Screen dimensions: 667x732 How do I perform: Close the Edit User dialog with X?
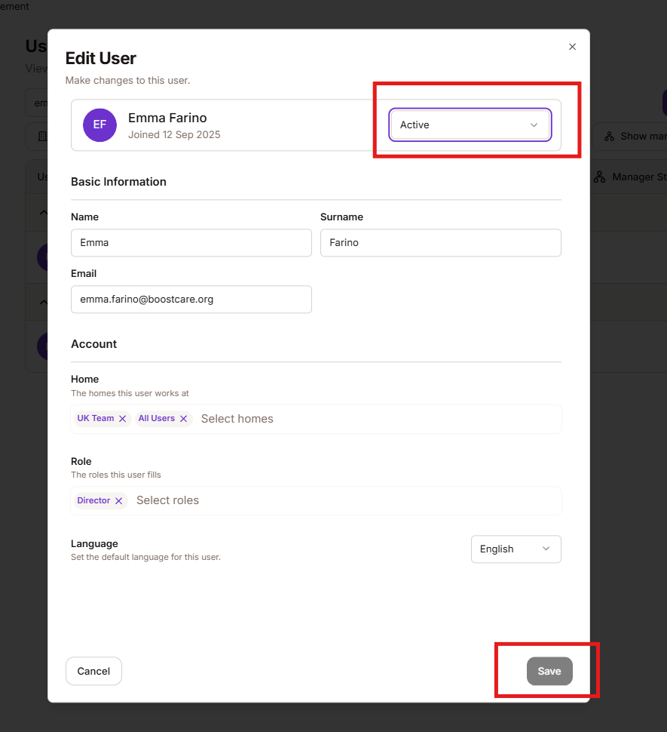(572, 47)
